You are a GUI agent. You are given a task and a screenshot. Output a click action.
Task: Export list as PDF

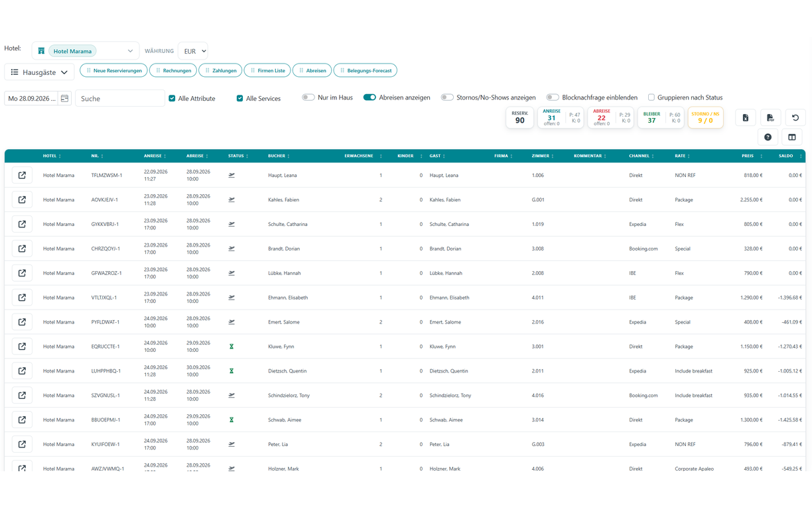[x=770, y=118]
